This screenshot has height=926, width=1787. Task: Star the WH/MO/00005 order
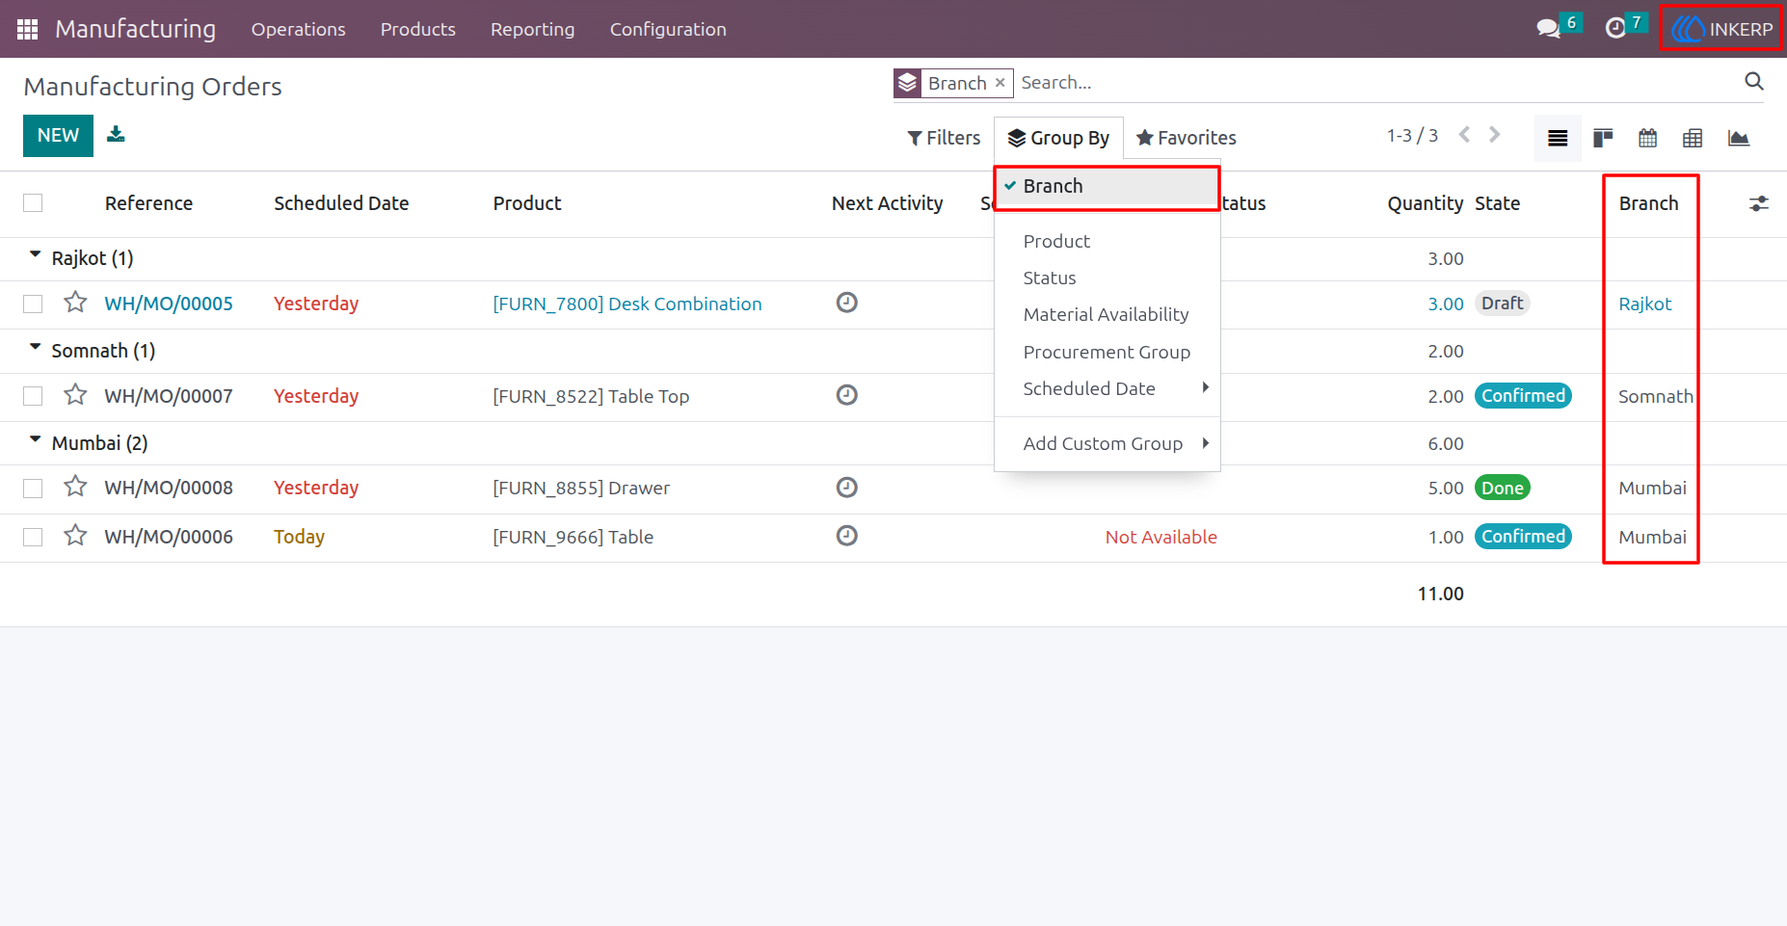coord(75,303)
